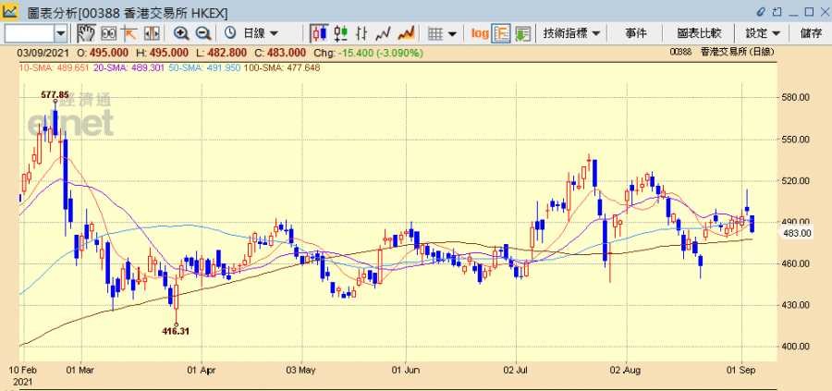Toggle the highlighted legend display button
This screenshot has height=391, width=832.
click(x=500, y=33)
